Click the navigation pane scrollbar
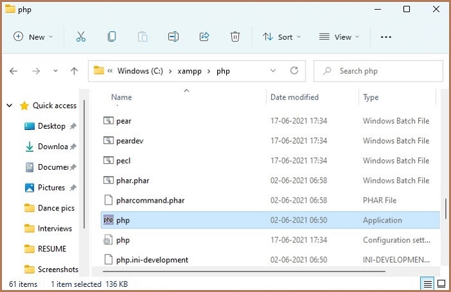The width and height of the screenshot is (451, 292). [84, 164]
